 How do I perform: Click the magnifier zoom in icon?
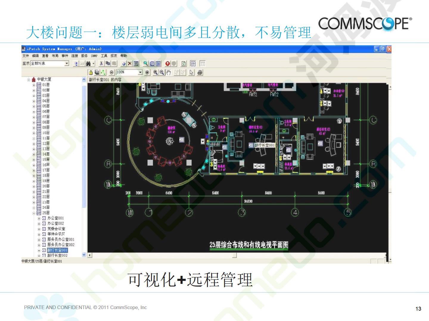[156, 72]
